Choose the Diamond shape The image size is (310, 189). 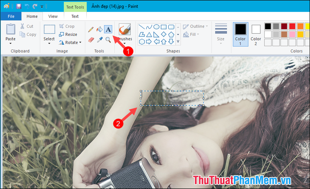point(164,34)
